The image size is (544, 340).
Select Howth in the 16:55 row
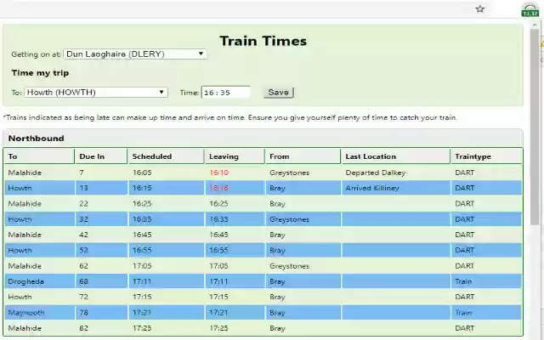(x=20, y=251)
